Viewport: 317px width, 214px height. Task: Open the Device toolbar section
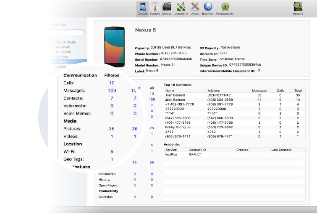[x=142, y=9]
